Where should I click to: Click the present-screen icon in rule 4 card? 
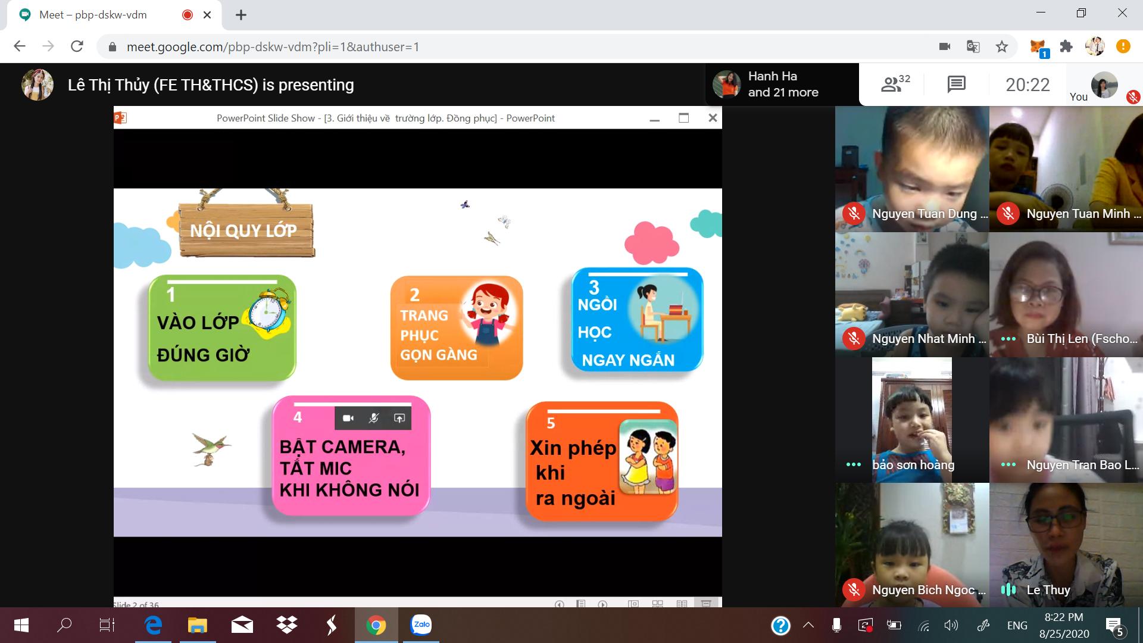point(399,419)
